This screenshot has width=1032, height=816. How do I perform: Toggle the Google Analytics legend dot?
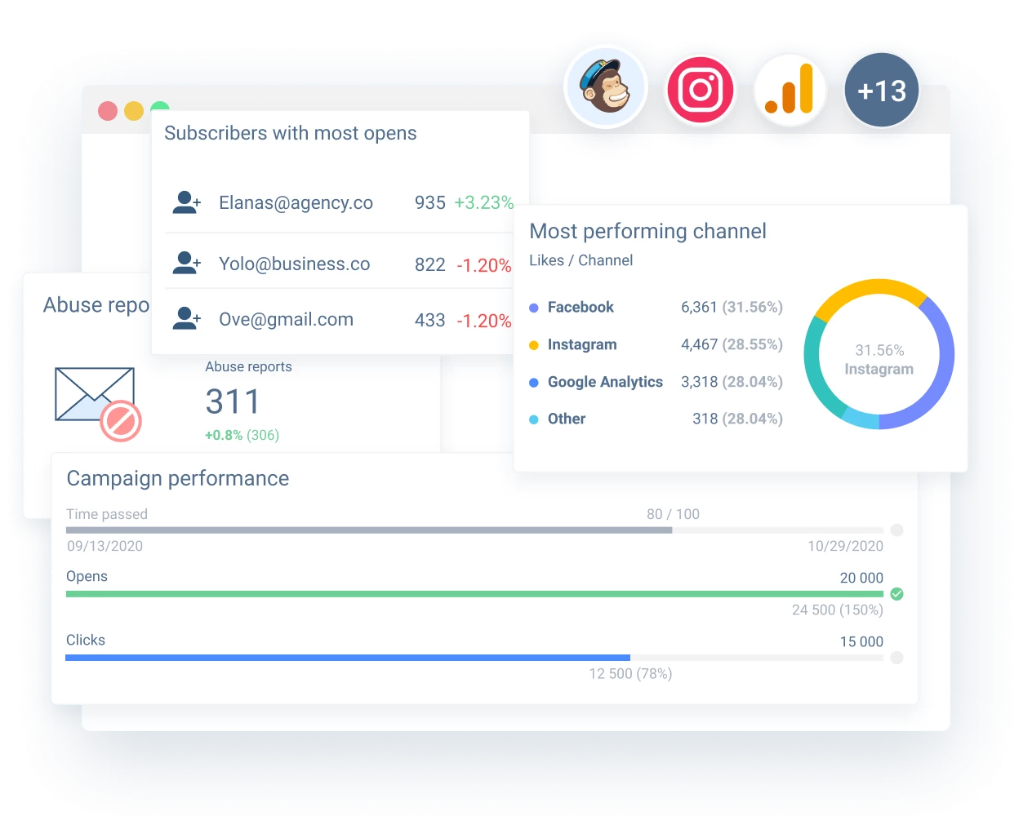534,383
